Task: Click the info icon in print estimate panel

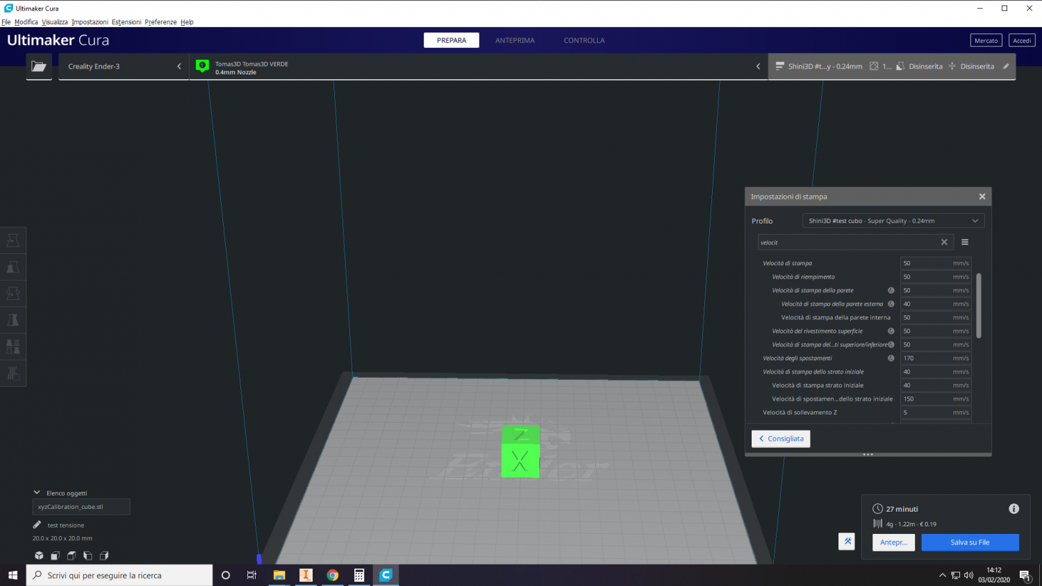Action: (x=1014, y=509)
